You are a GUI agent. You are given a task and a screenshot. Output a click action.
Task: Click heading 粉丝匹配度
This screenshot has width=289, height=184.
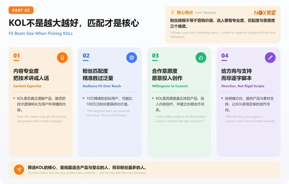click(95, 71)
